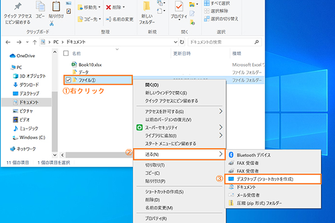Send to デスクトップ (ショートカットを作成)
The width and height of the screenshot is (335, 223).
273,179
